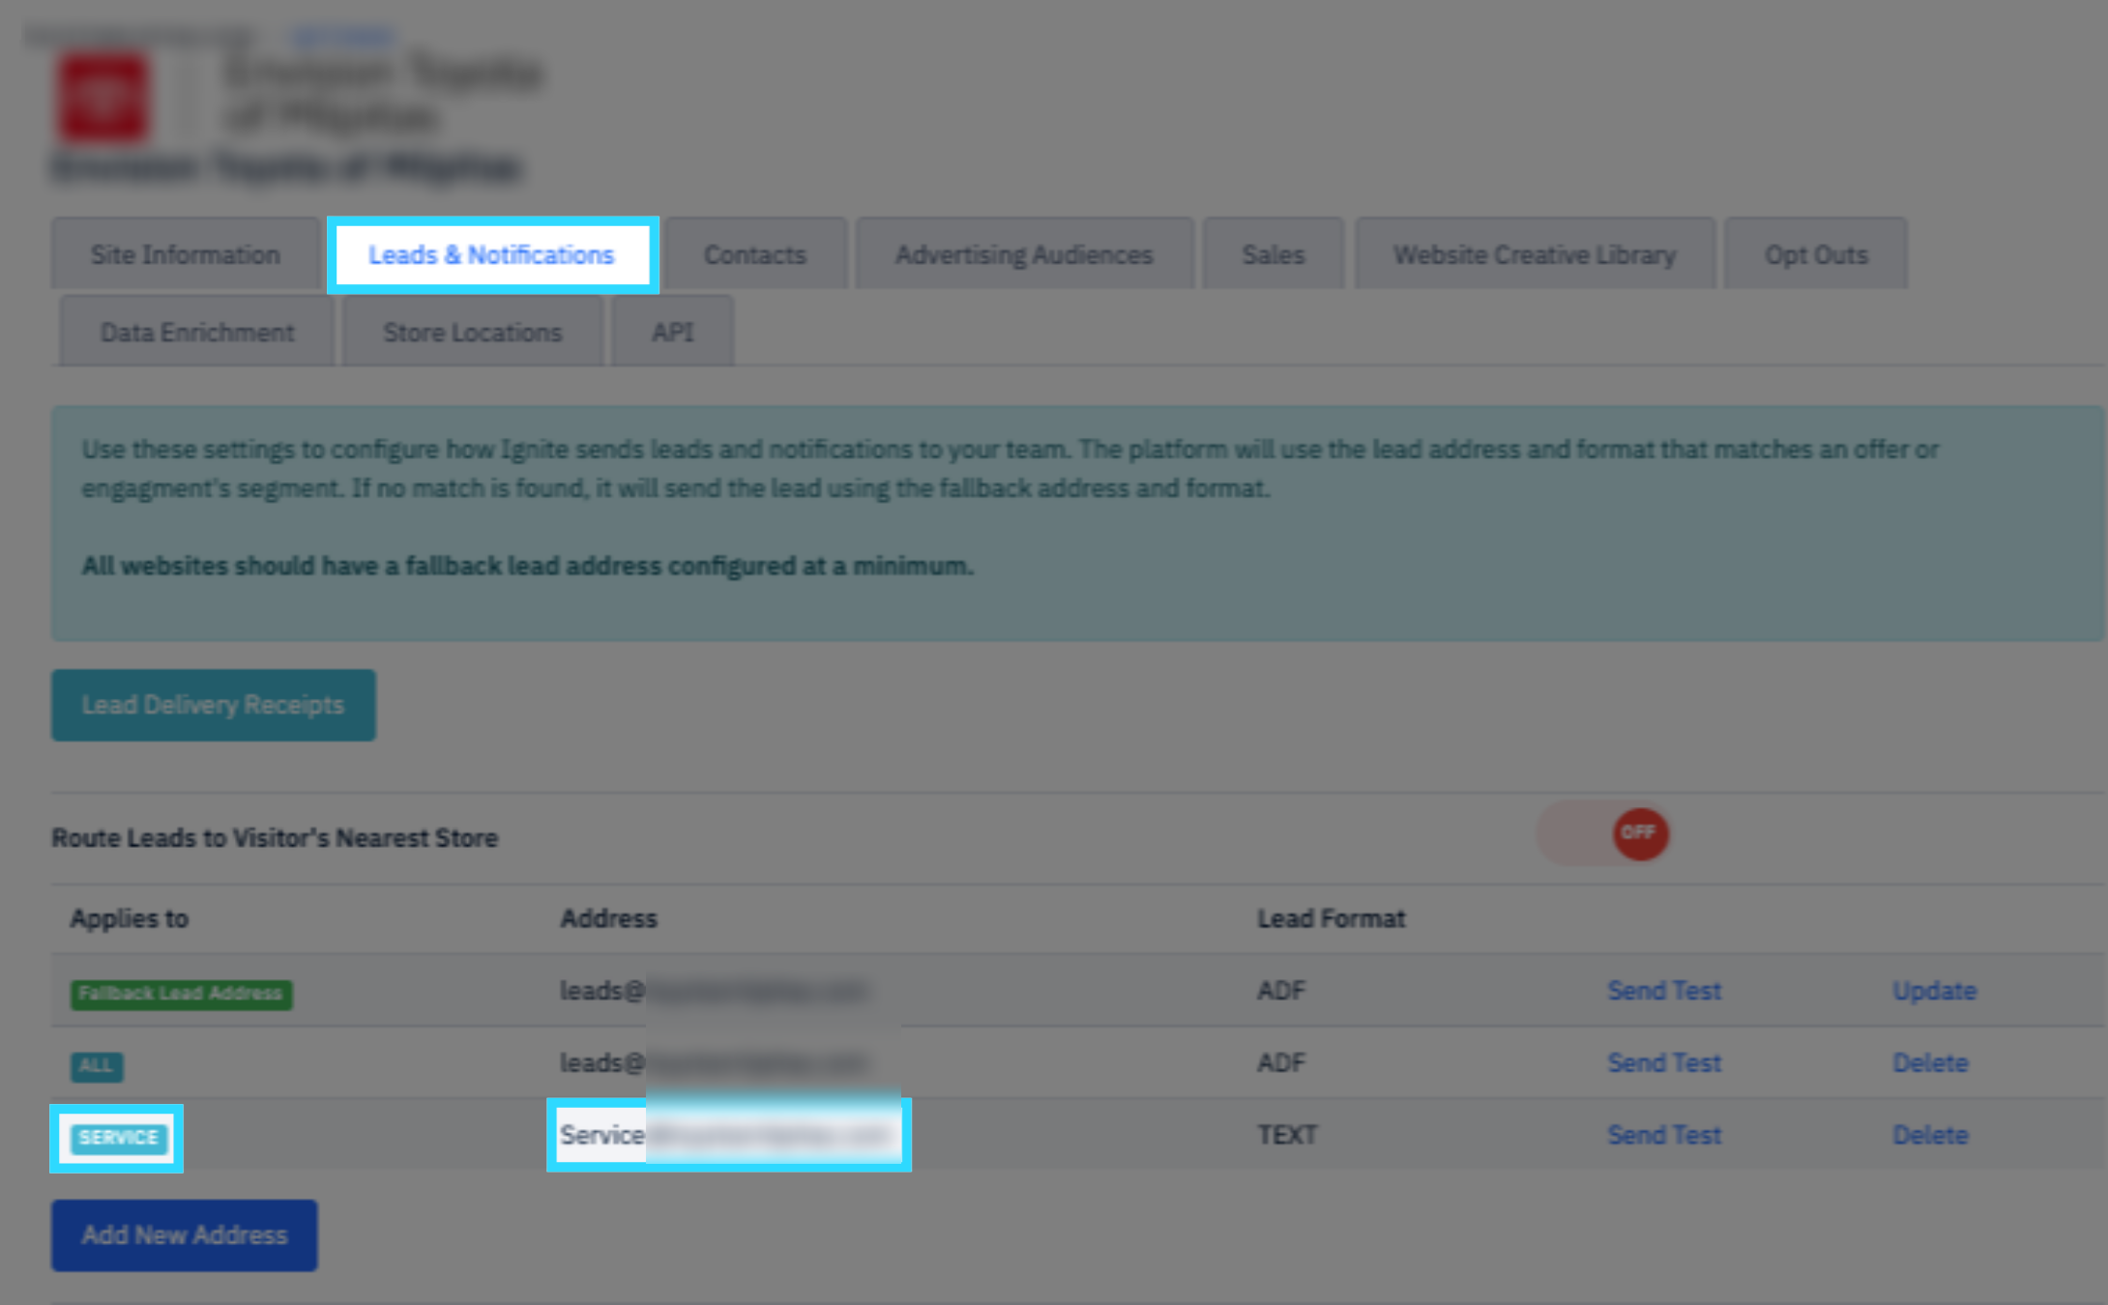Click the red dealership logo icon
Screen dimensions: 2108x1305
click(x=102, y=97)
